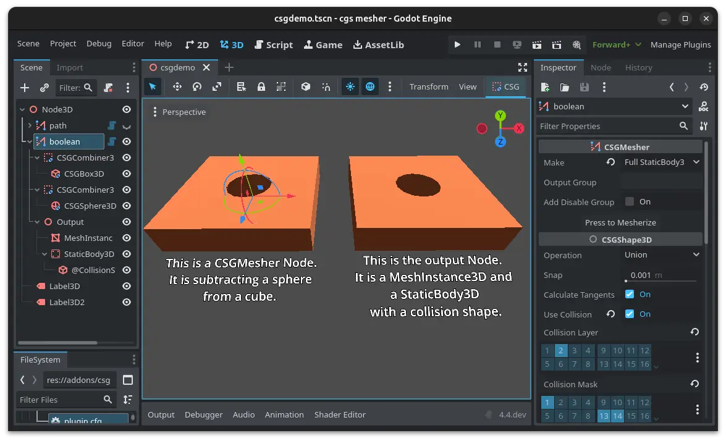Collapse the Output node in tree
The width and height of the screenshot is (726, 441).
[x=37, y=222]
